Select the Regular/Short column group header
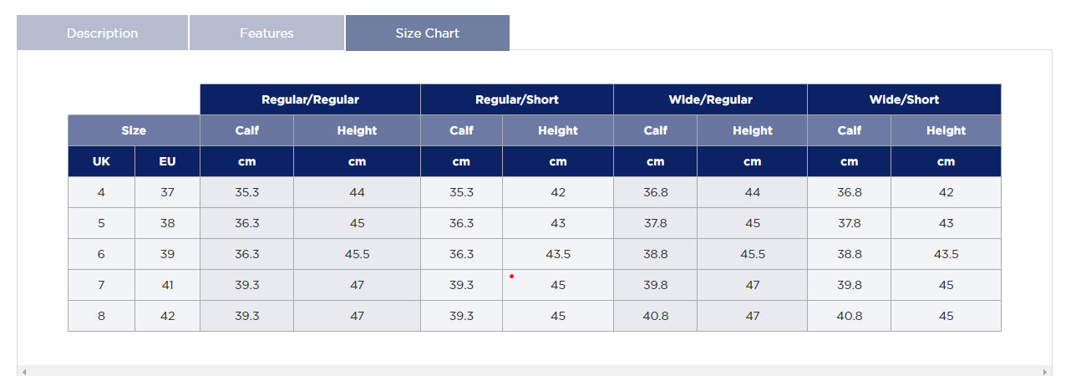The height and width of the screenshot is (376, 1081). coord(516,99)
